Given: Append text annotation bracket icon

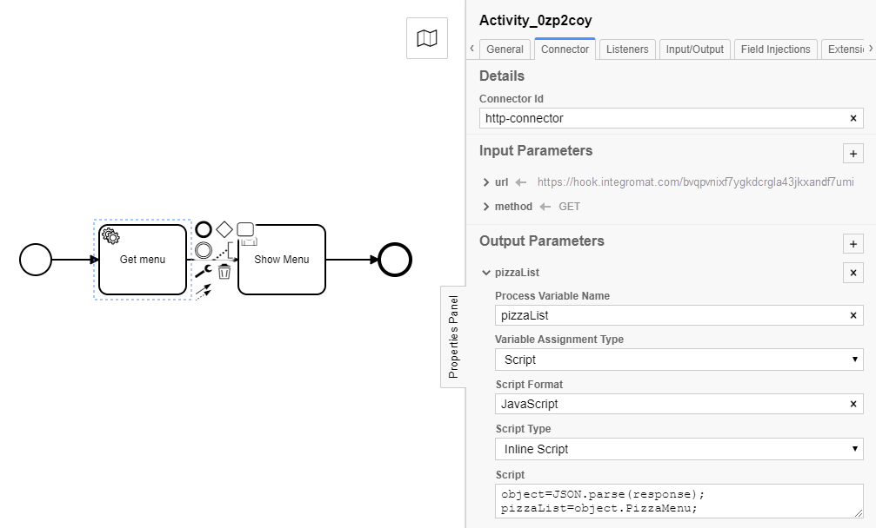Looking at the screenshot, I should [x=224, y=250].
